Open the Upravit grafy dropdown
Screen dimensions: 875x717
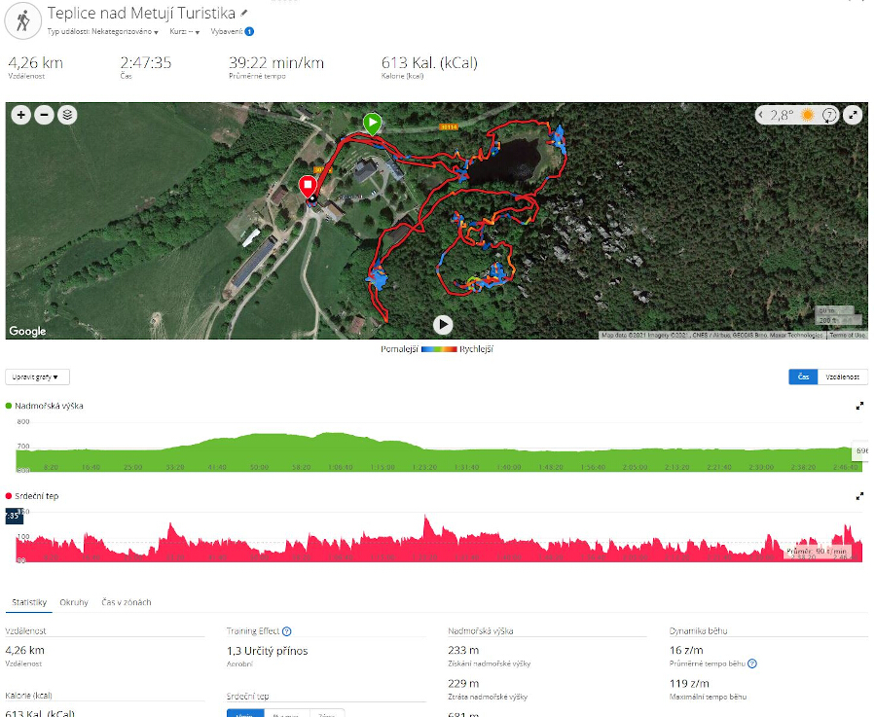point(37,377)
